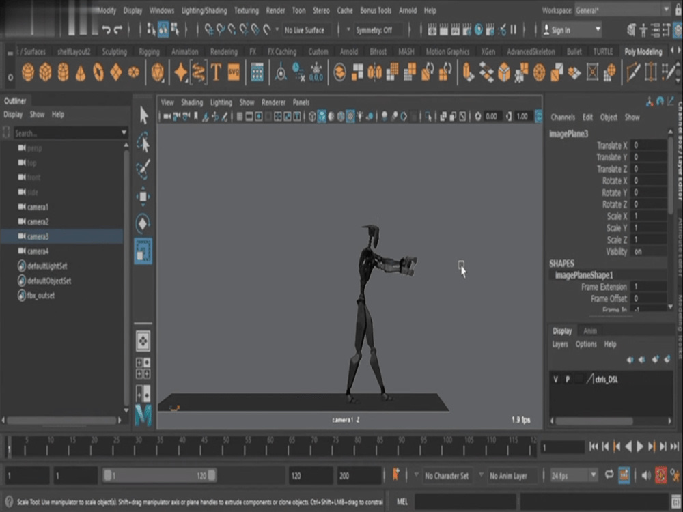Activate the Scale tool
Image resolution: width=683 pixels, height=512 pixels.
click(x=143, y=251)
